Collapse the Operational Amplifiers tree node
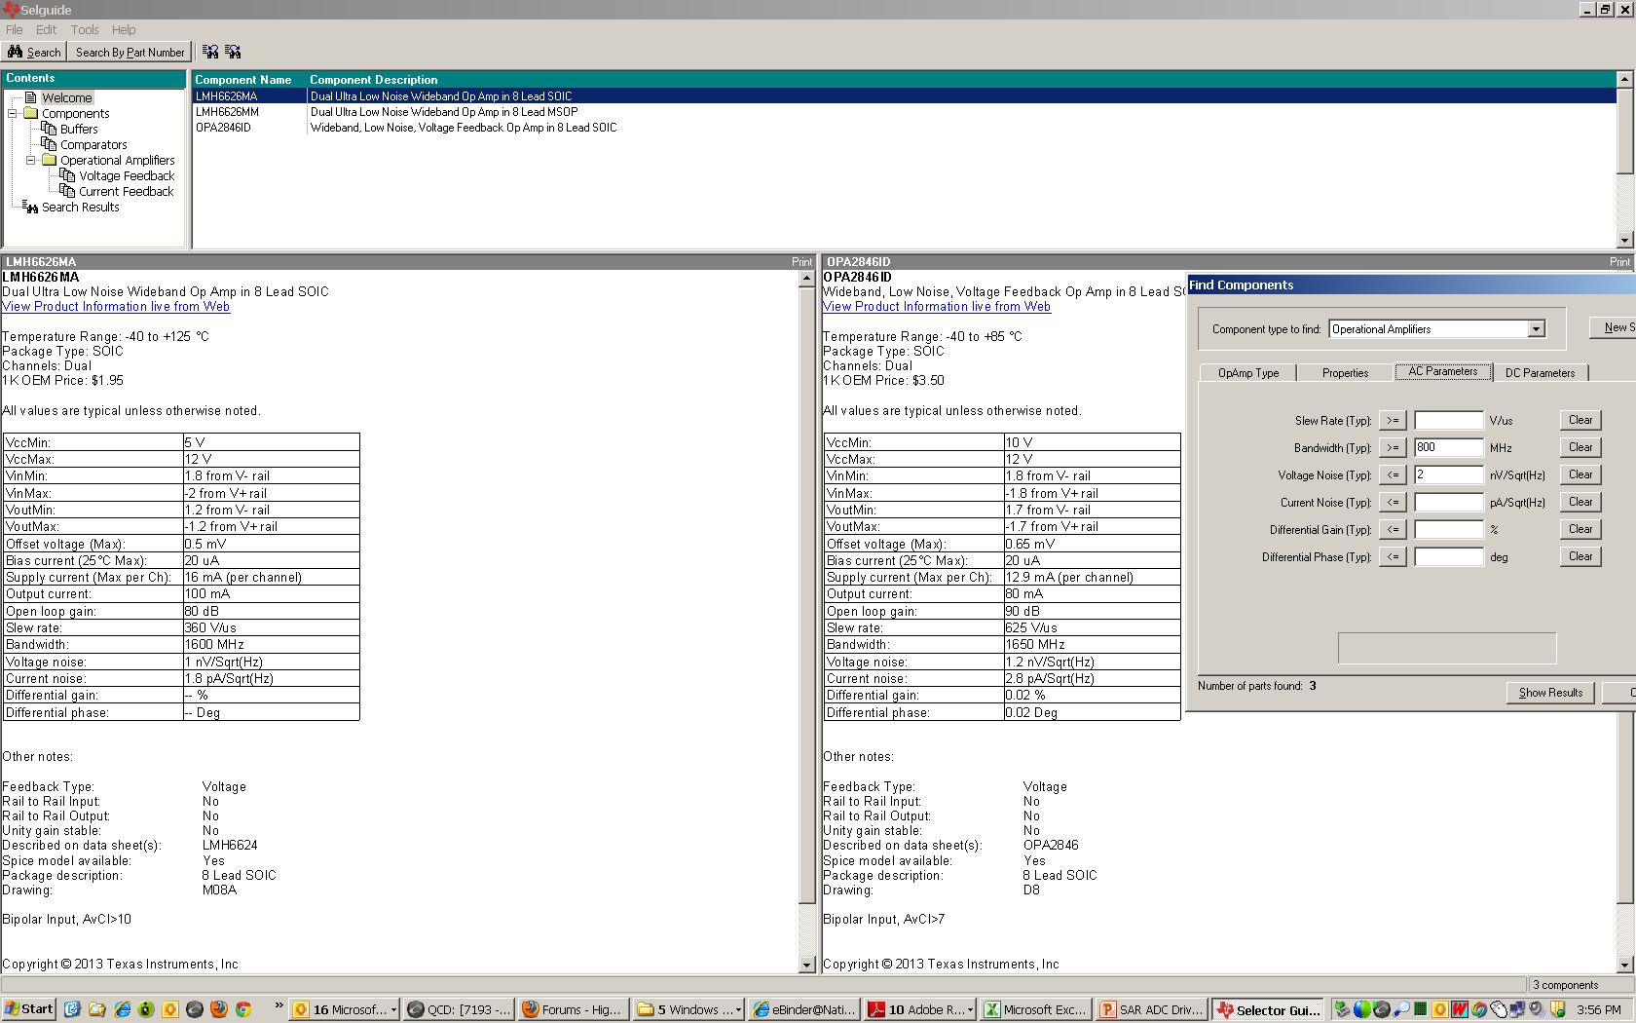 pos(31,160)
